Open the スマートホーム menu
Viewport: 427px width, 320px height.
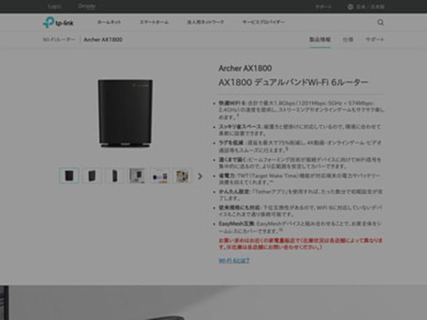tap(154, 22)
